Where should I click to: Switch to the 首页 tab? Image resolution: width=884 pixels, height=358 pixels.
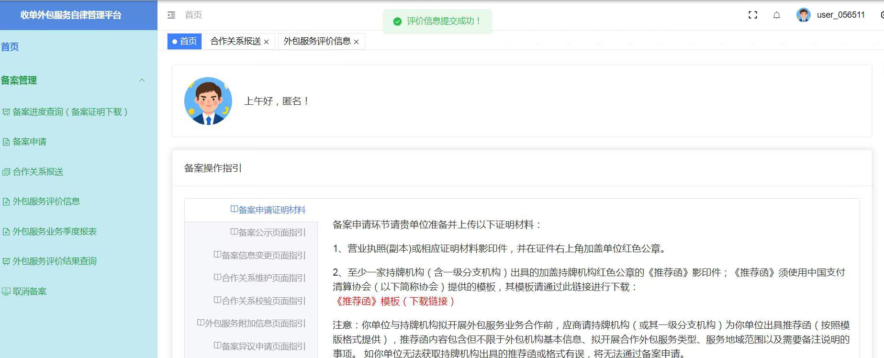pos(185,42)
